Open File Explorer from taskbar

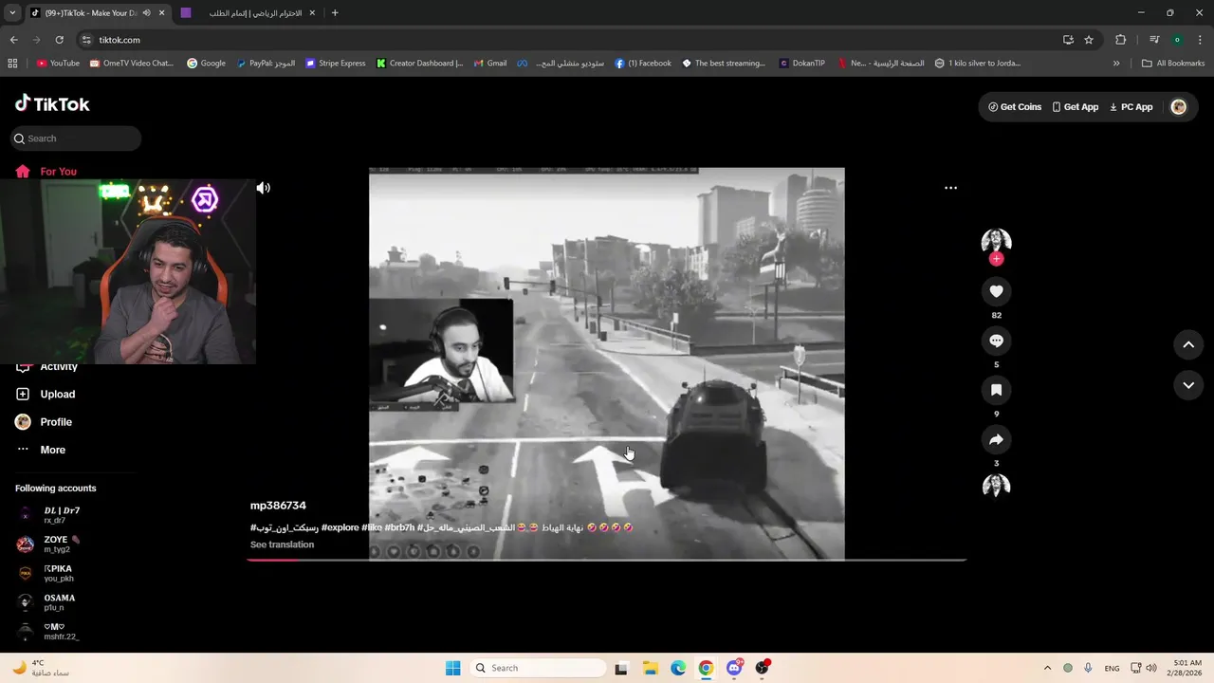[650, 668]
